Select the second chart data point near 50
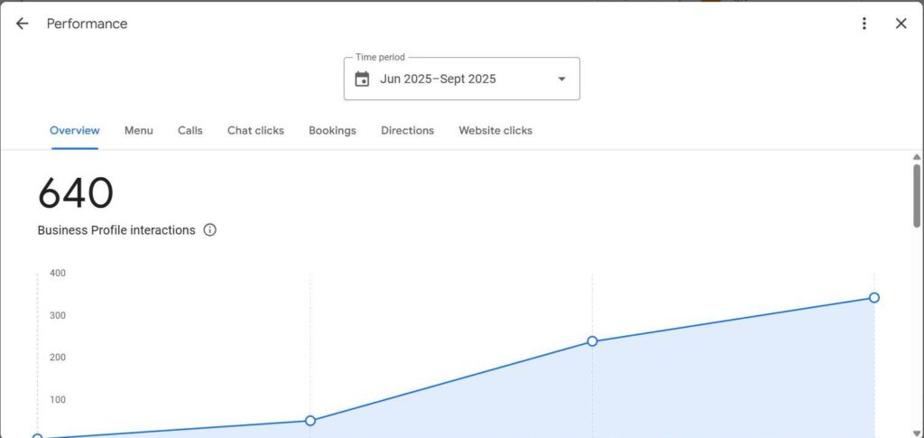Screen dimensions: 924x438 click(310, 421)
